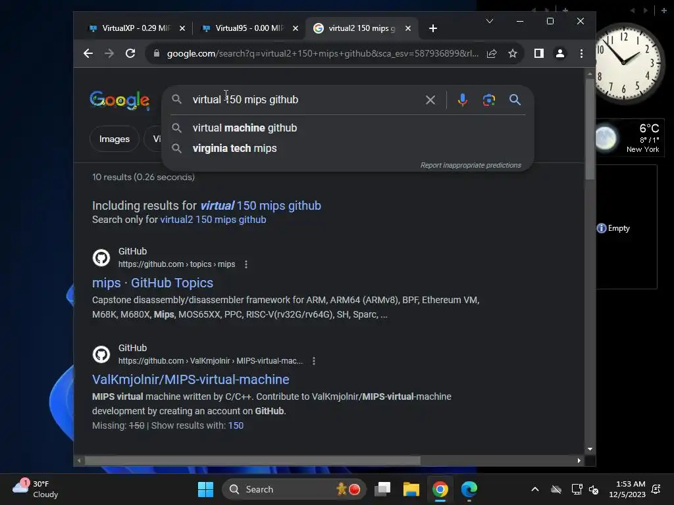Choose suggestion virginia tech mips

coord(235,148)
